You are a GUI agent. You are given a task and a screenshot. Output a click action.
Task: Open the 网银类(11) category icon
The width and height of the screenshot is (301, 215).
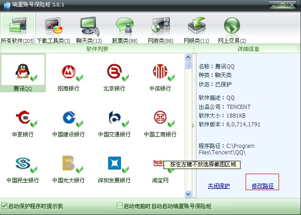click(197, 25)
